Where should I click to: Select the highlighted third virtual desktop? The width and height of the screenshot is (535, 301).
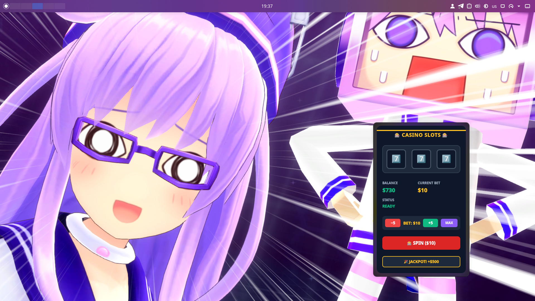[37, 6]
